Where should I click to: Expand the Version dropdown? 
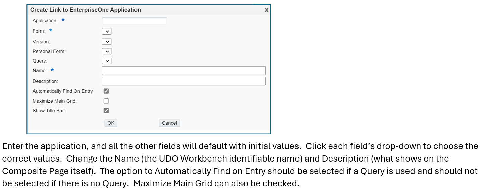coord(107,42)
